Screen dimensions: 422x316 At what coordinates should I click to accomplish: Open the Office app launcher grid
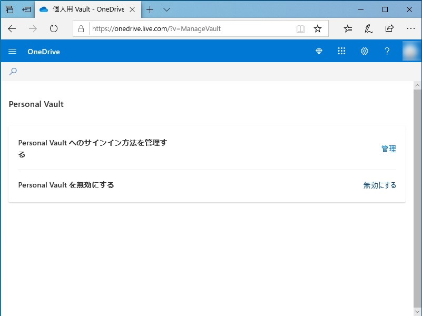(341, 51)
